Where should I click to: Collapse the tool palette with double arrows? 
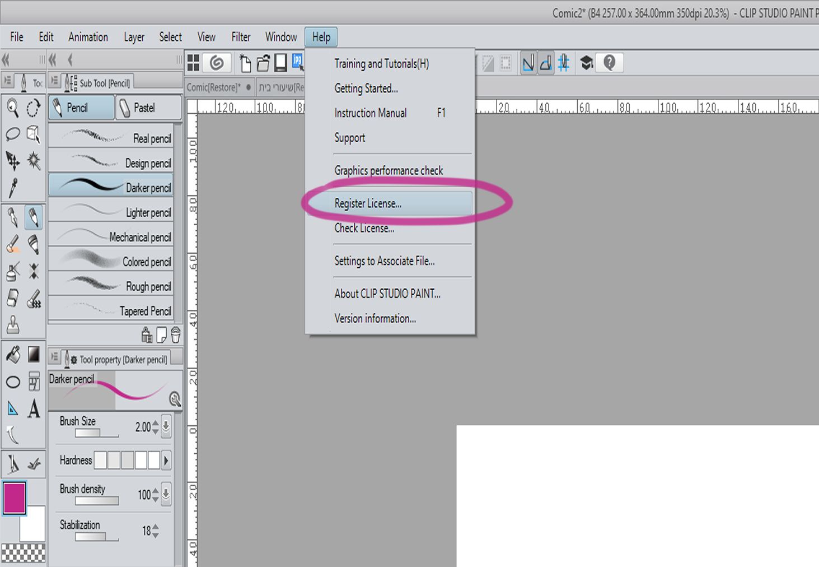coord(6,59)
